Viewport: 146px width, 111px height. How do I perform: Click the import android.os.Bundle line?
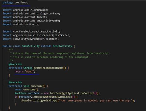pyautogui.click(x=21, y=24)
